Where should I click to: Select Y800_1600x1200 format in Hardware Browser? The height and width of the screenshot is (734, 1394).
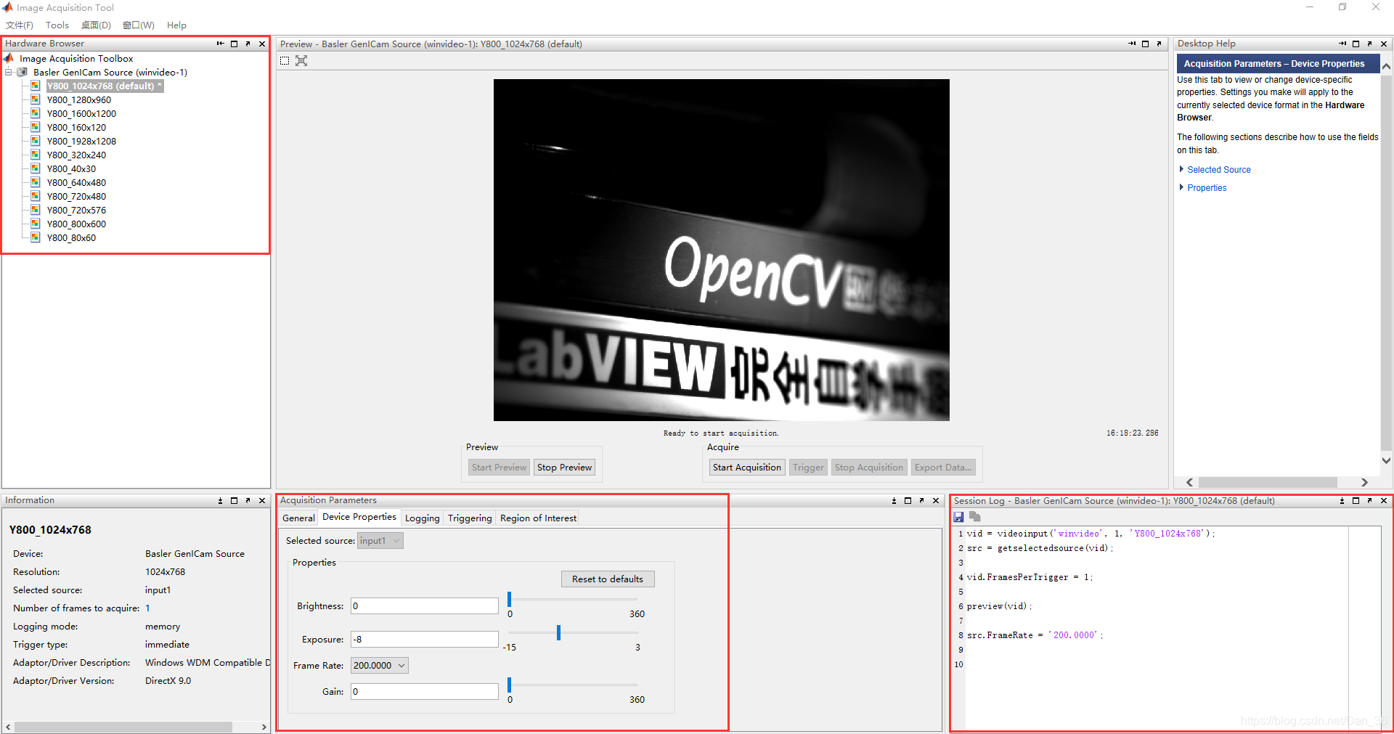pyautogui.click(x=81, y=113)
